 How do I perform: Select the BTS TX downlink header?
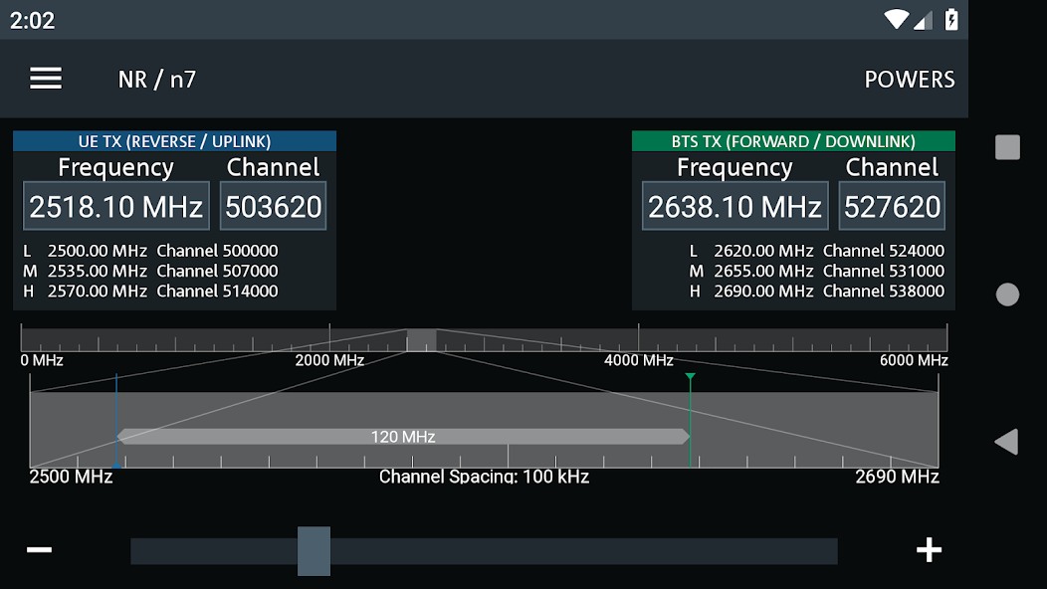pyautogui.click(x=793, y=141)
